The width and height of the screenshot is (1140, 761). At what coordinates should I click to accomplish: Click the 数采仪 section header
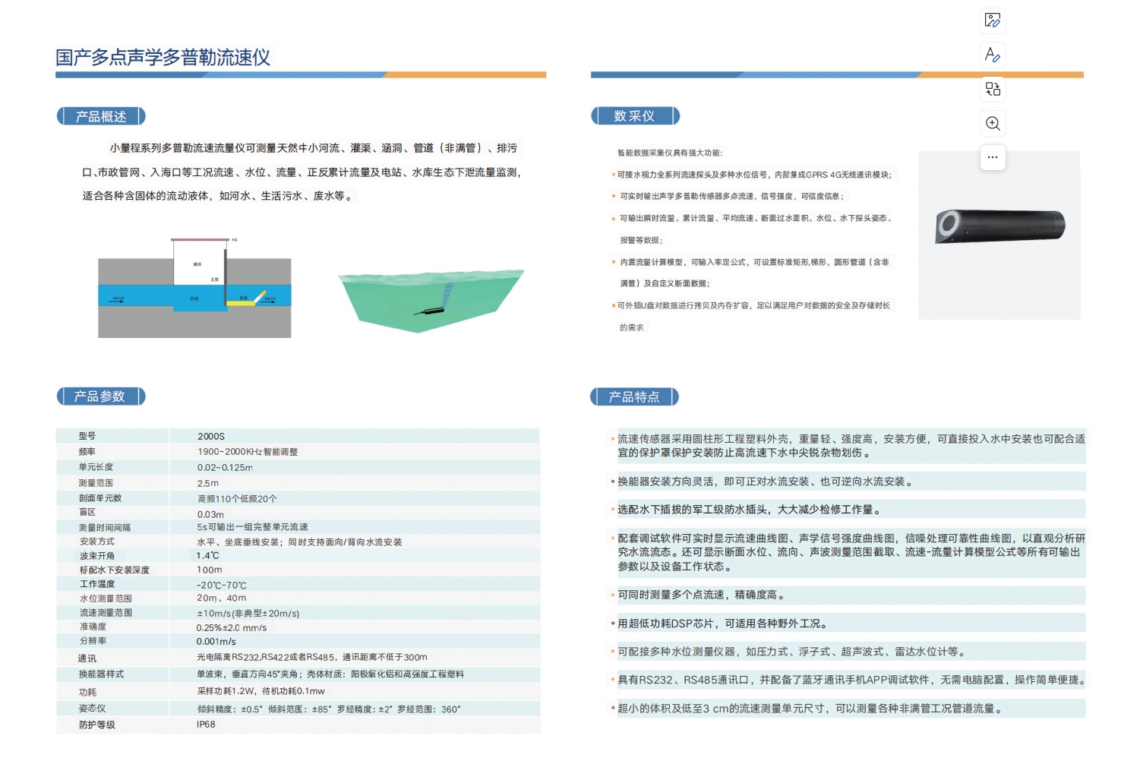point(636,115)
